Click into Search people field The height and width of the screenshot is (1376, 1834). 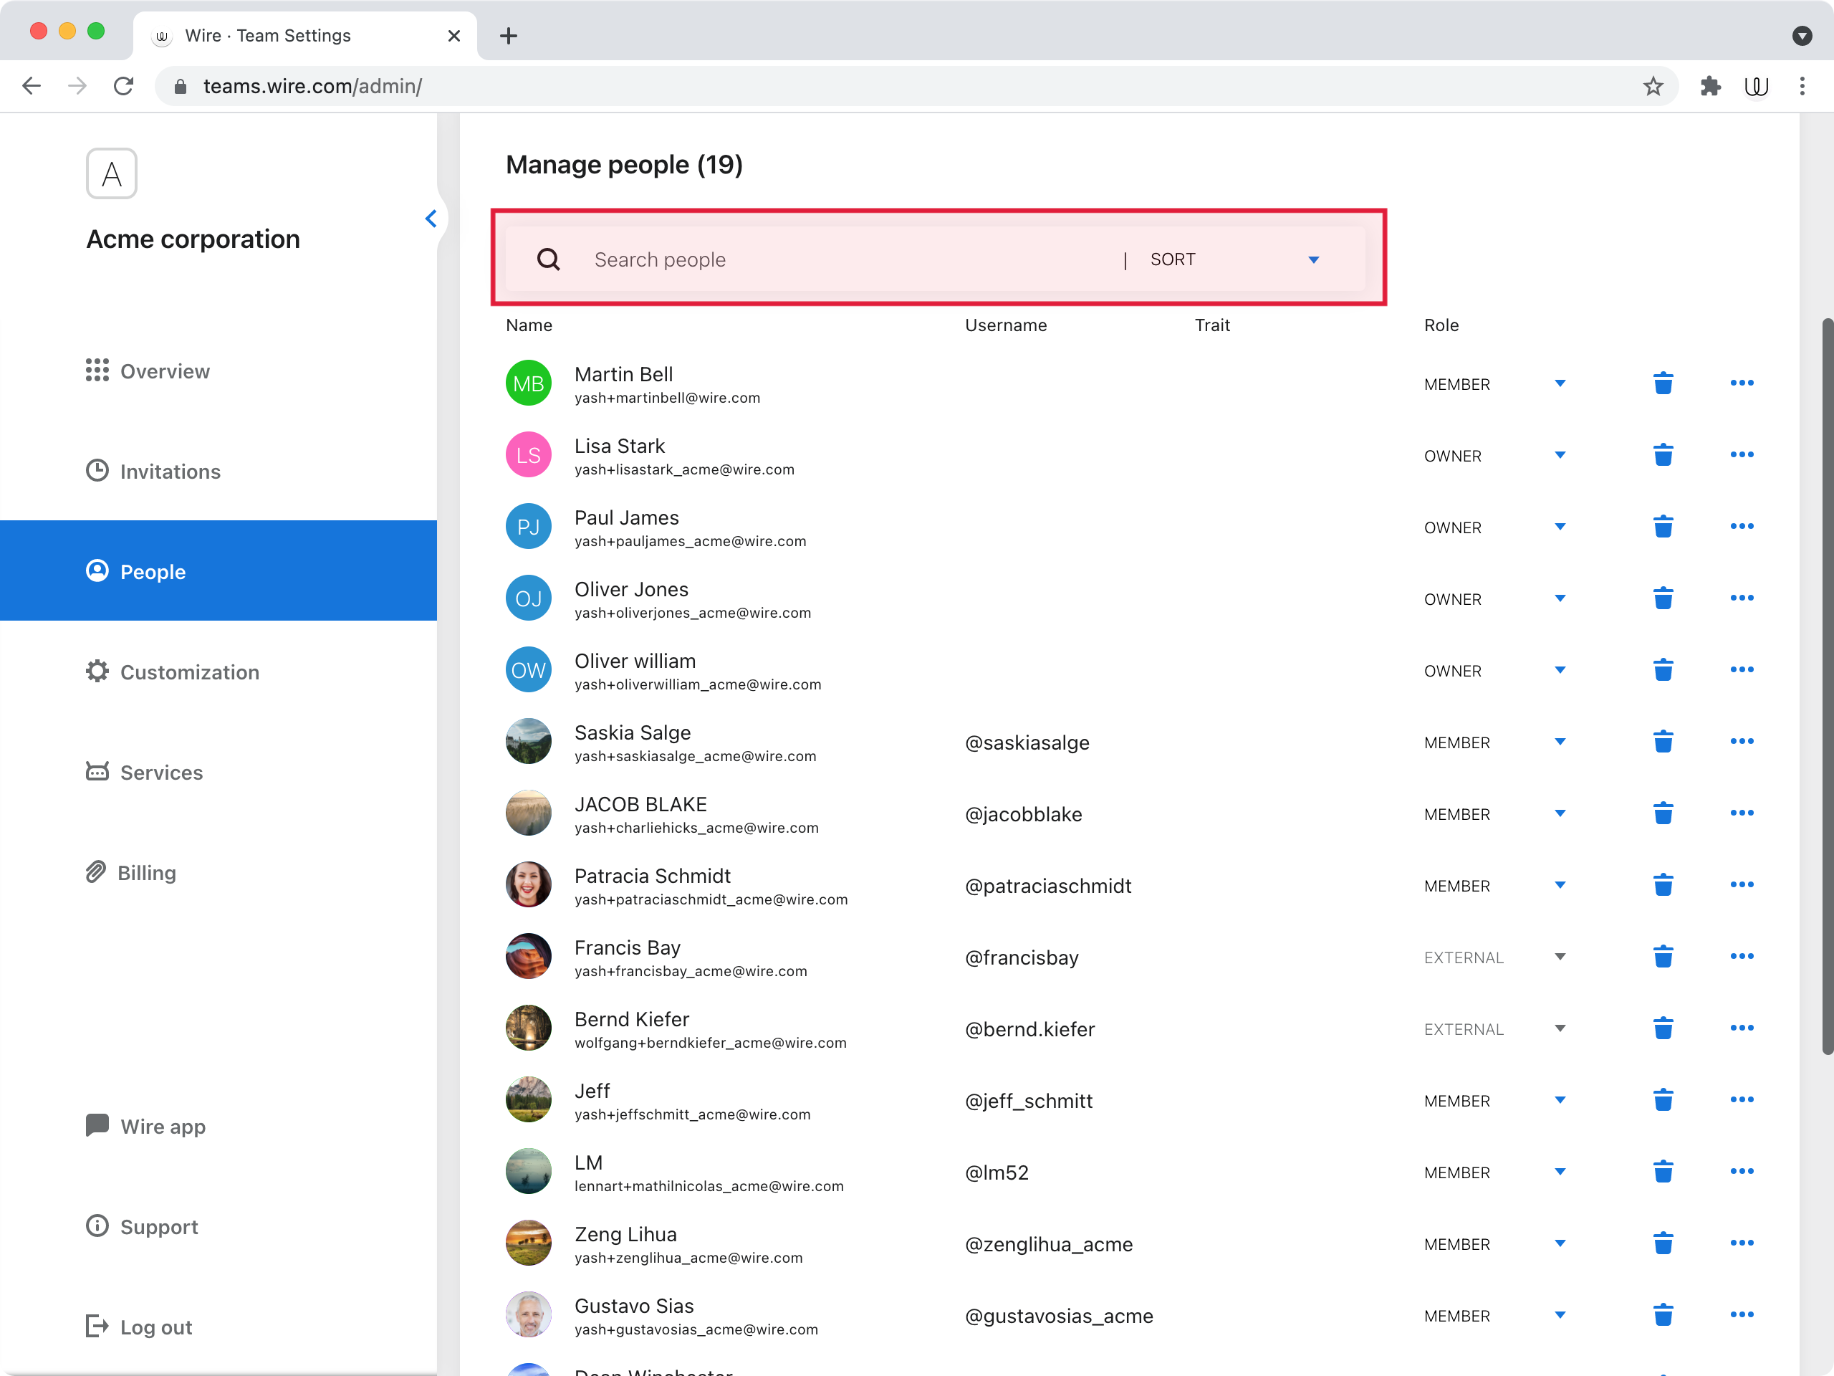845,259
